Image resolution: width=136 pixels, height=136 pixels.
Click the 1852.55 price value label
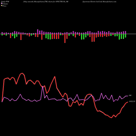coord(132,101)
